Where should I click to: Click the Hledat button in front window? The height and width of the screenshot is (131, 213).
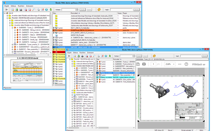204,56
